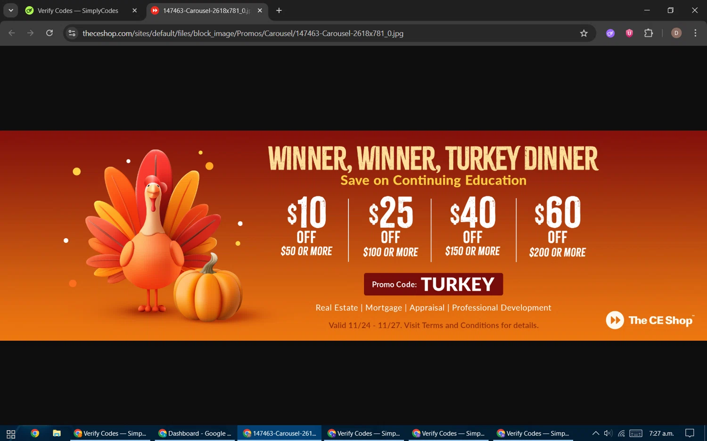Expand the tab search dropdown arrow
Viewport: 707px width, 441px height.
point(10,10)
